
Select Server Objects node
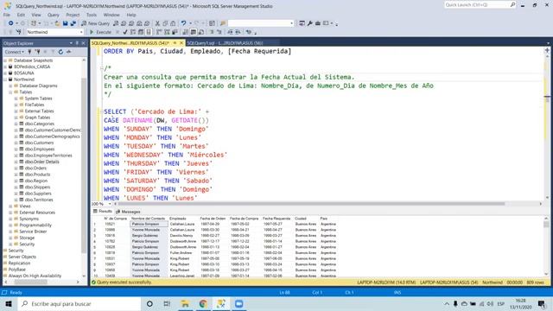22,257
